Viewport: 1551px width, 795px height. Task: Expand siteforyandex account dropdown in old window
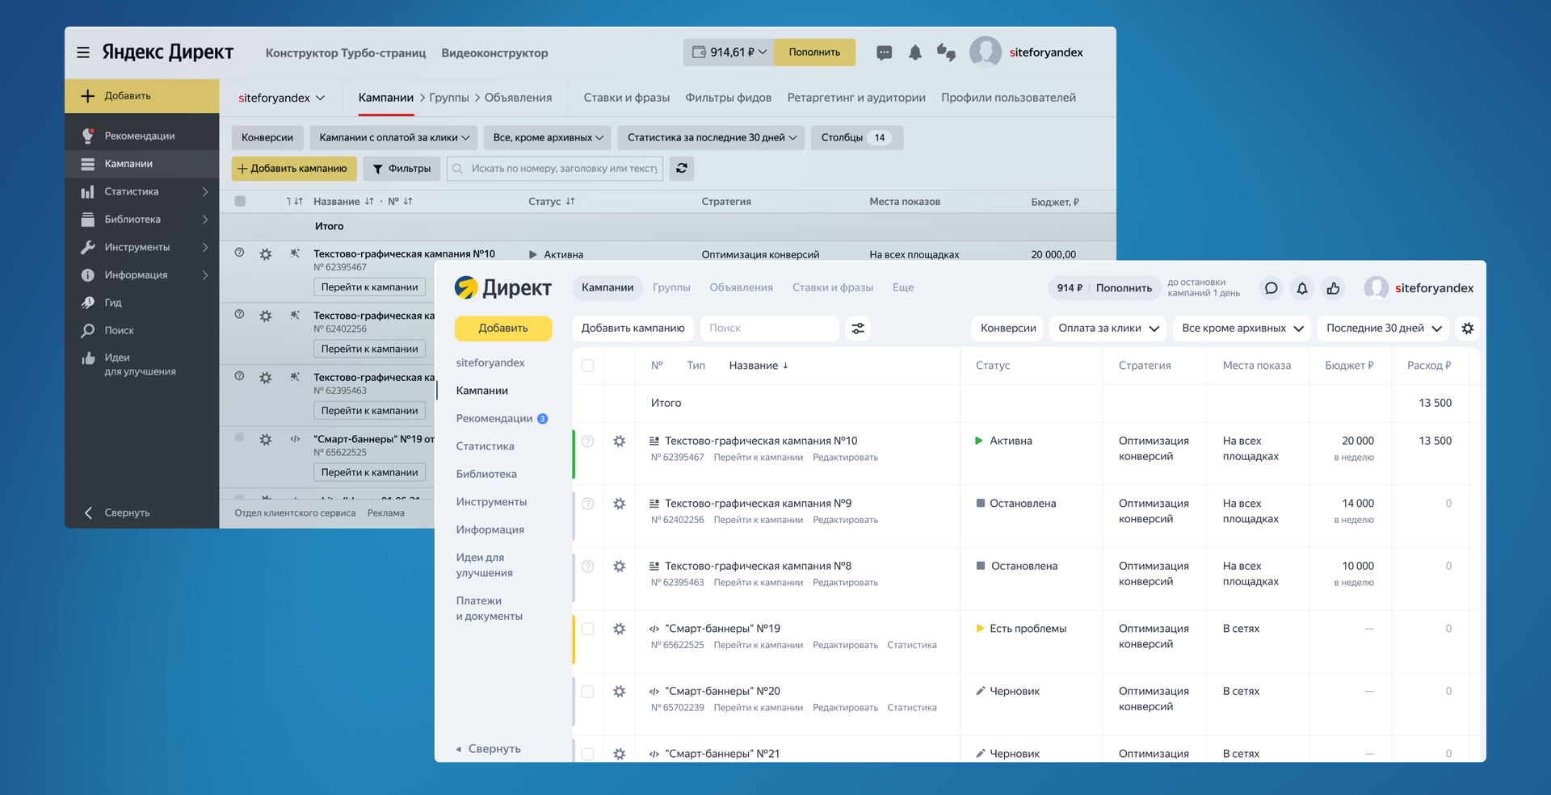point(281,98)
